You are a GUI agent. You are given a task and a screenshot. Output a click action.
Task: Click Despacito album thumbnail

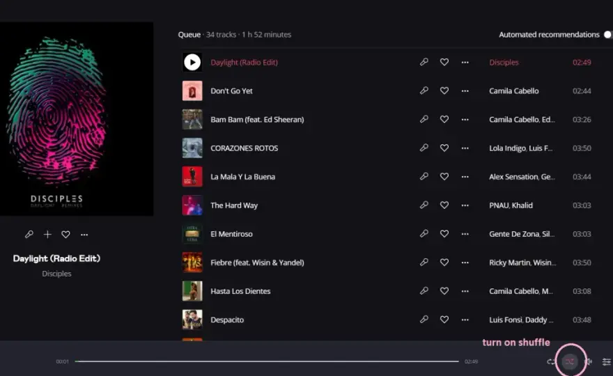click(x=192, y=320)
